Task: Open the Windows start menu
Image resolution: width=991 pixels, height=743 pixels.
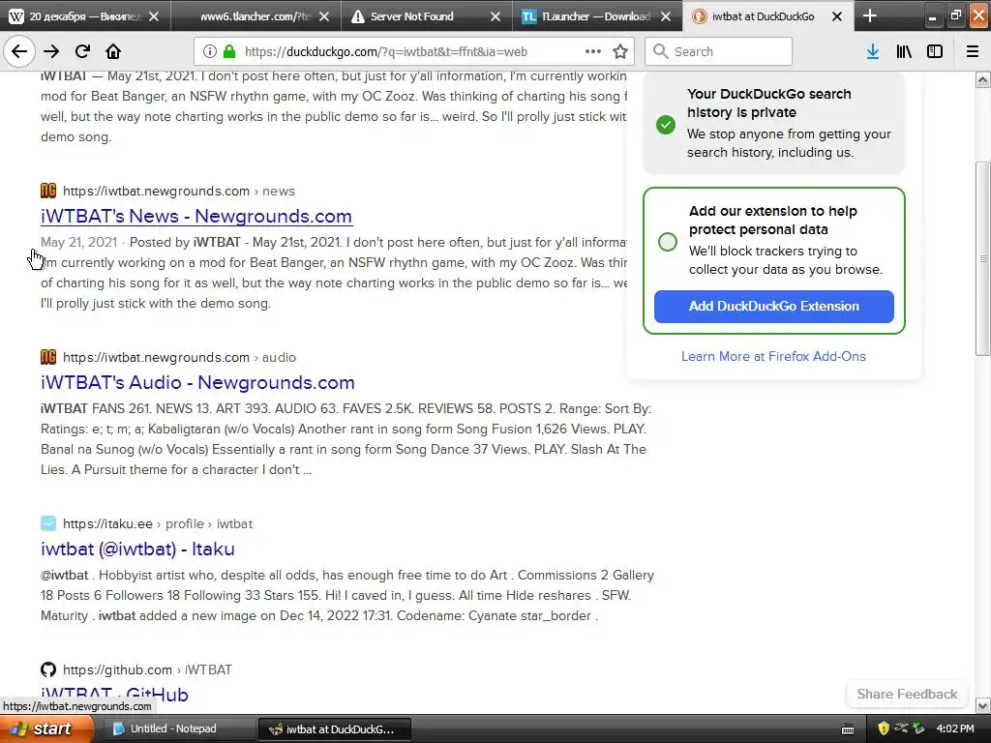Action: point(46,729)
